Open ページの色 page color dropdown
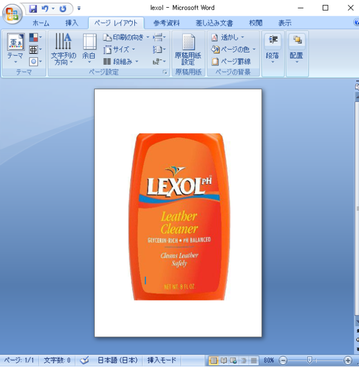 point(233,50)
